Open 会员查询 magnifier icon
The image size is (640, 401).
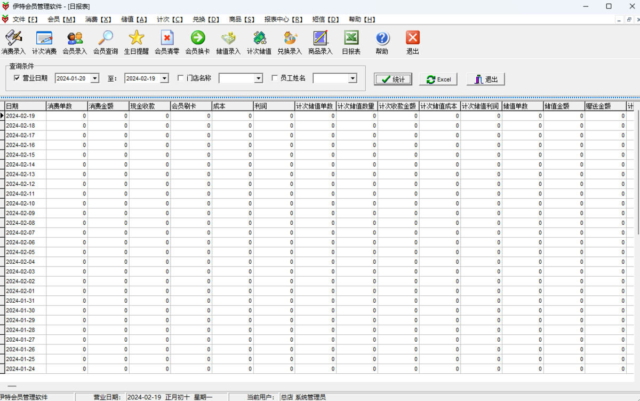(x=106, y=43)
